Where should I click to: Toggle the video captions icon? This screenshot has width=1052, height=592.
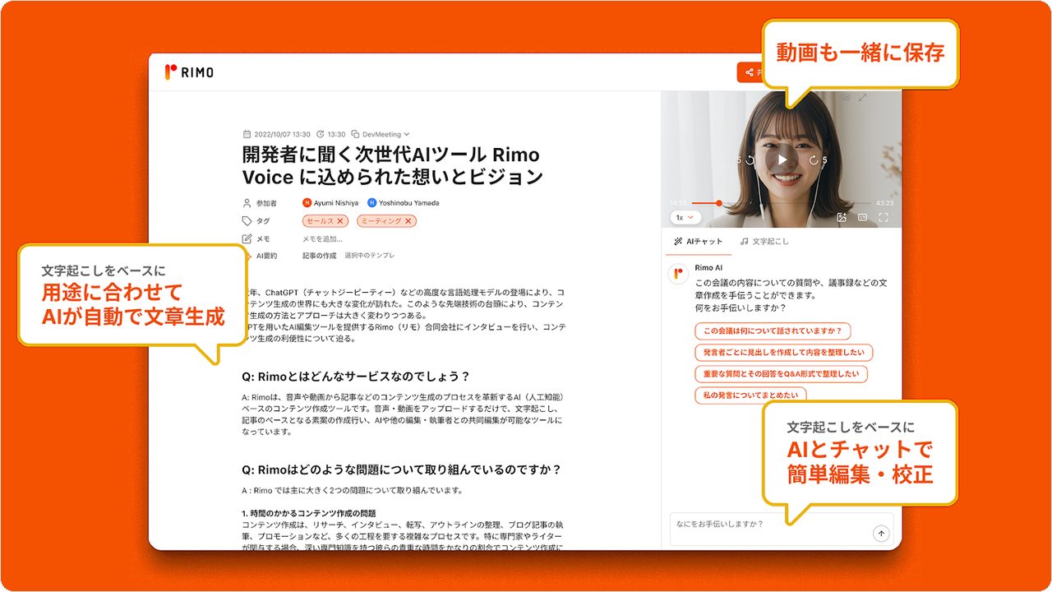863,218
